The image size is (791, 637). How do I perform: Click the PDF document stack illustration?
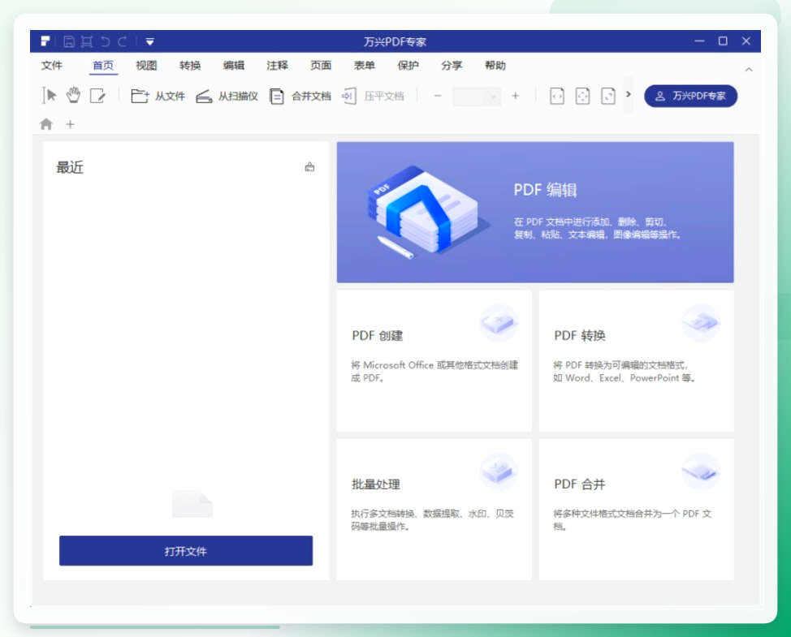coord(426,212)
